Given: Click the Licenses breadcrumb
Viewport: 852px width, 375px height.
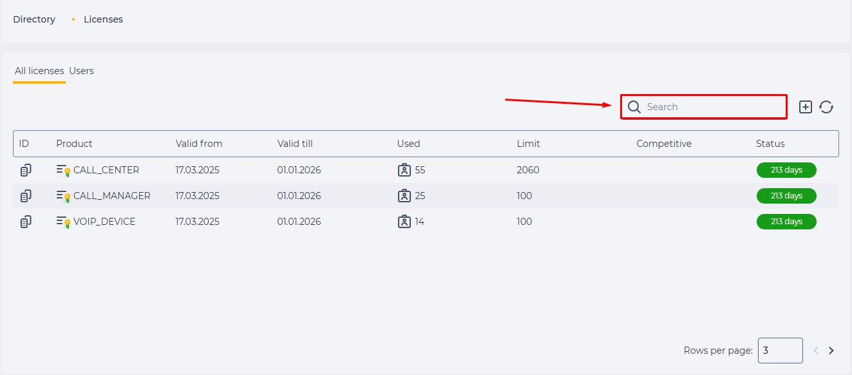Looking at the screenshot, I should 103,19.
